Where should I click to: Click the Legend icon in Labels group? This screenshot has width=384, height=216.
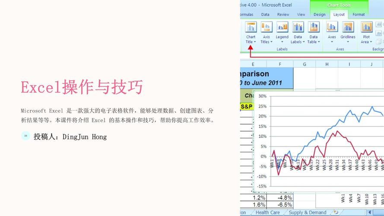(282, 27)
